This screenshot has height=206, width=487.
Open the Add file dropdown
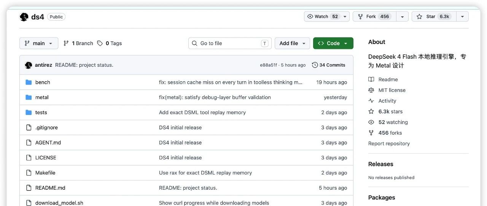coord(292,43)
